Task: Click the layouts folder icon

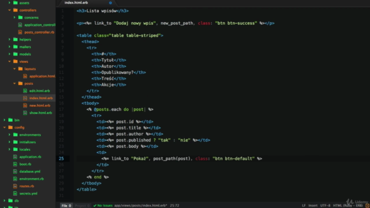Action: (20, 69)
